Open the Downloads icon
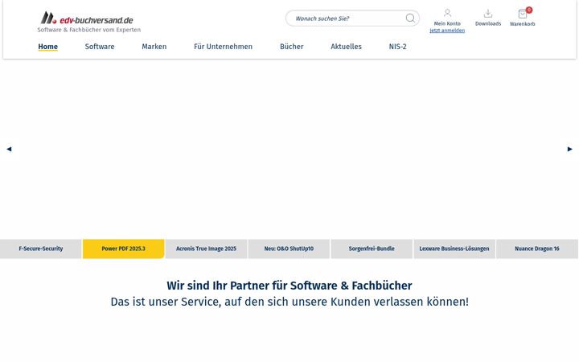579x362 pixels. [488, 14]
